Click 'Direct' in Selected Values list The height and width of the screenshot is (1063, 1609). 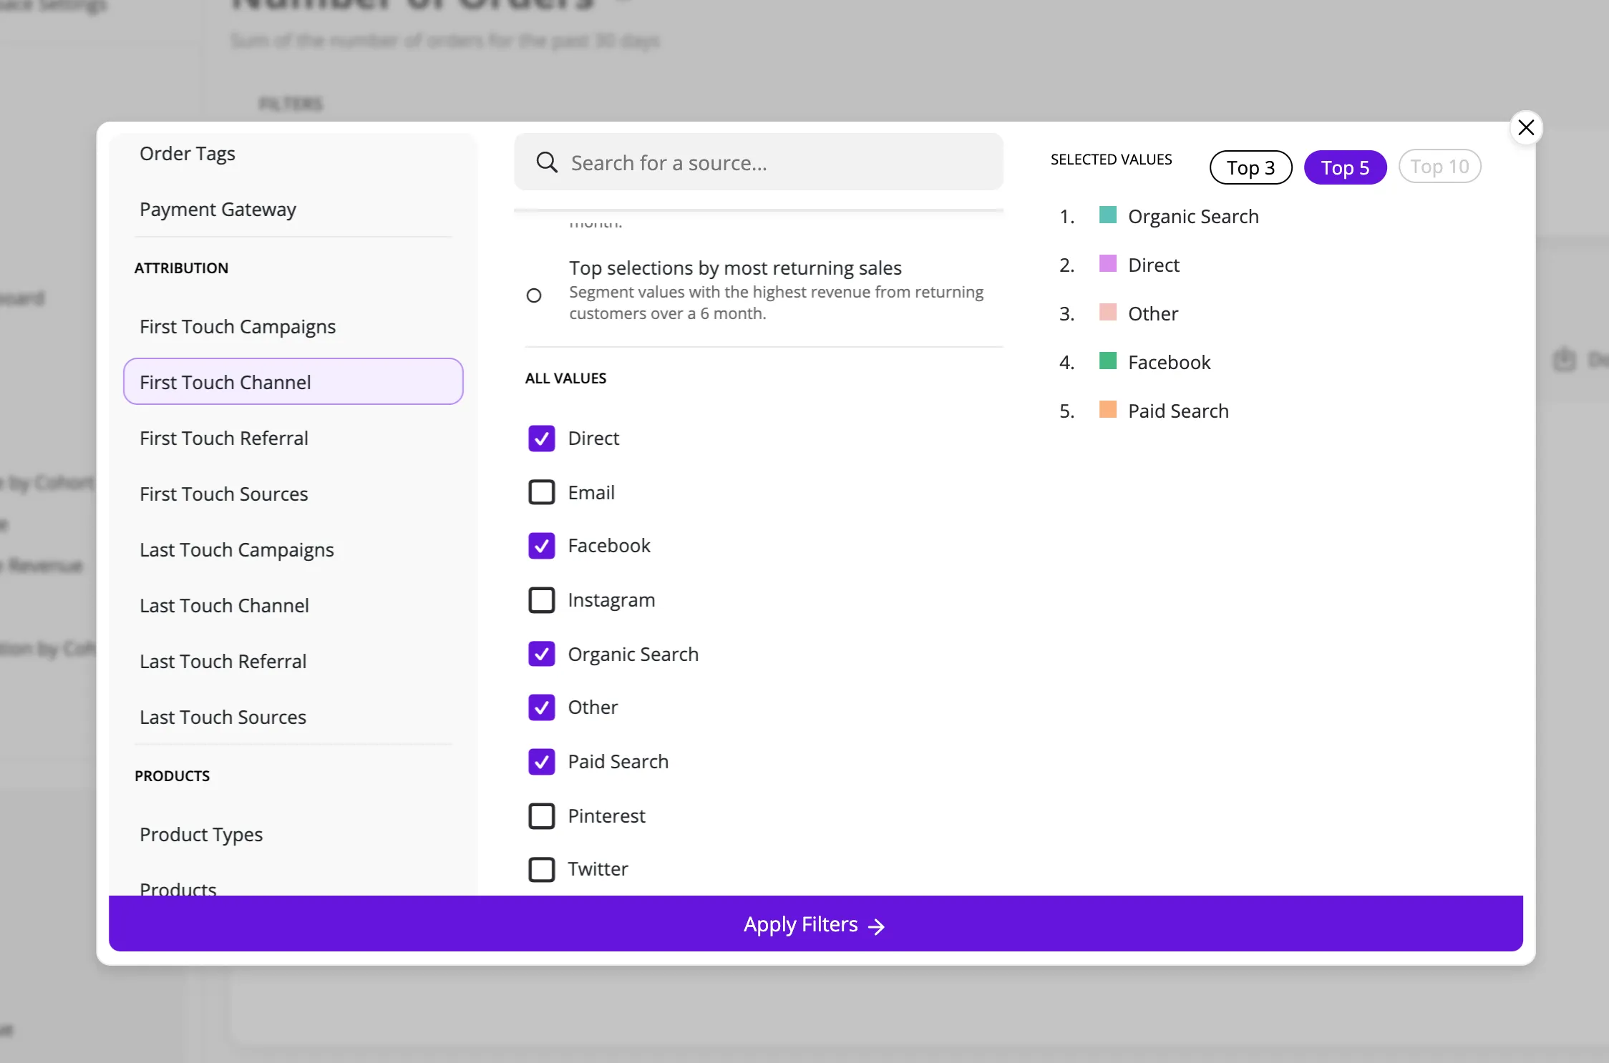pos(1154,265)
